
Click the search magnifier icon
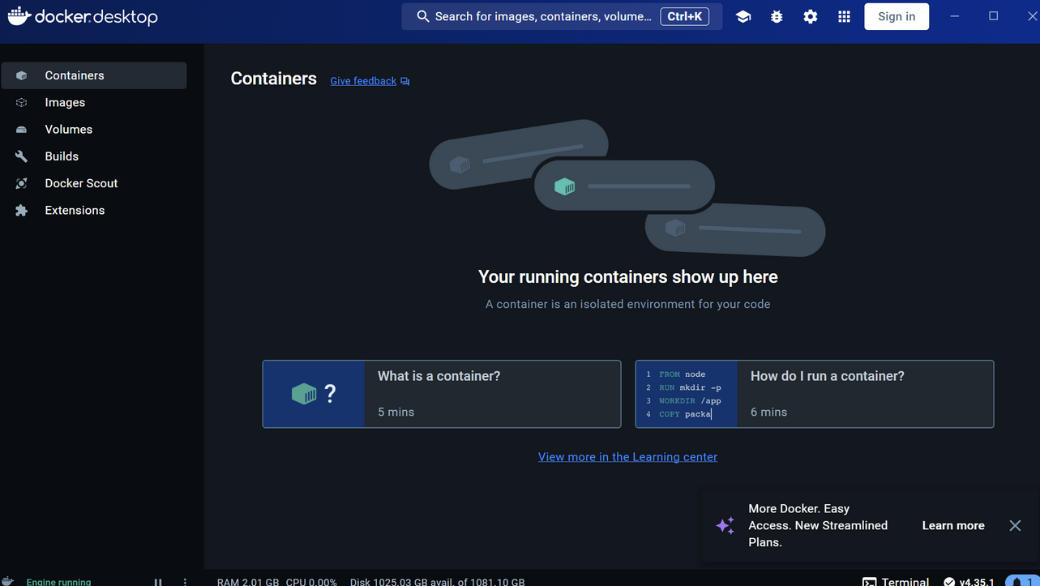[x=423, y=16]
